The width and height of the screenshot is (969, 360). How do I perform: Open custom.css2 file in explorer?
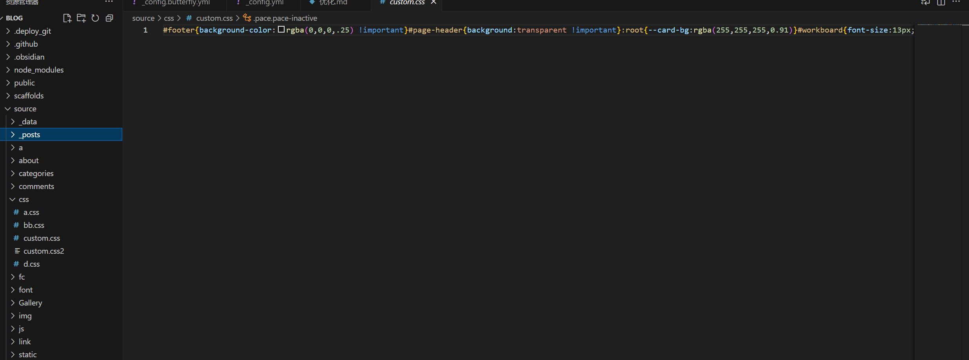point(44,251)
